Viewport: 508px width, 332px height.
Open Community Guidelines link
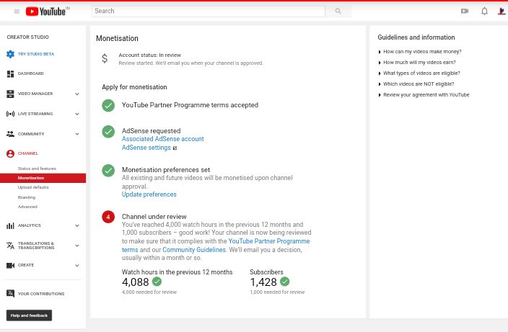pyautogui.click(x=194, y=250)
